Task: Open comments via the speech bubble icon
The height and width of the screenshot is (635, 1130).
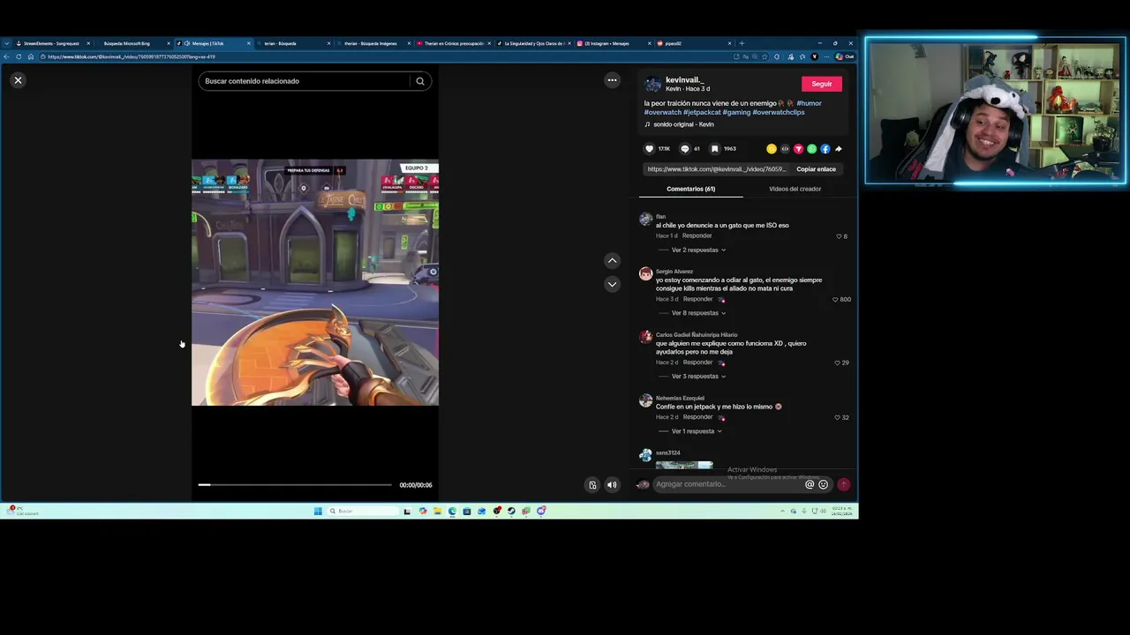Action: (684, 149)
